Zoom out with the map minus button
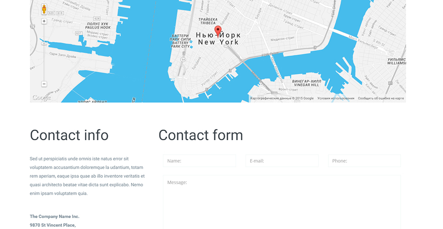Viewport: 443px width, 229px height. point(44,84)
